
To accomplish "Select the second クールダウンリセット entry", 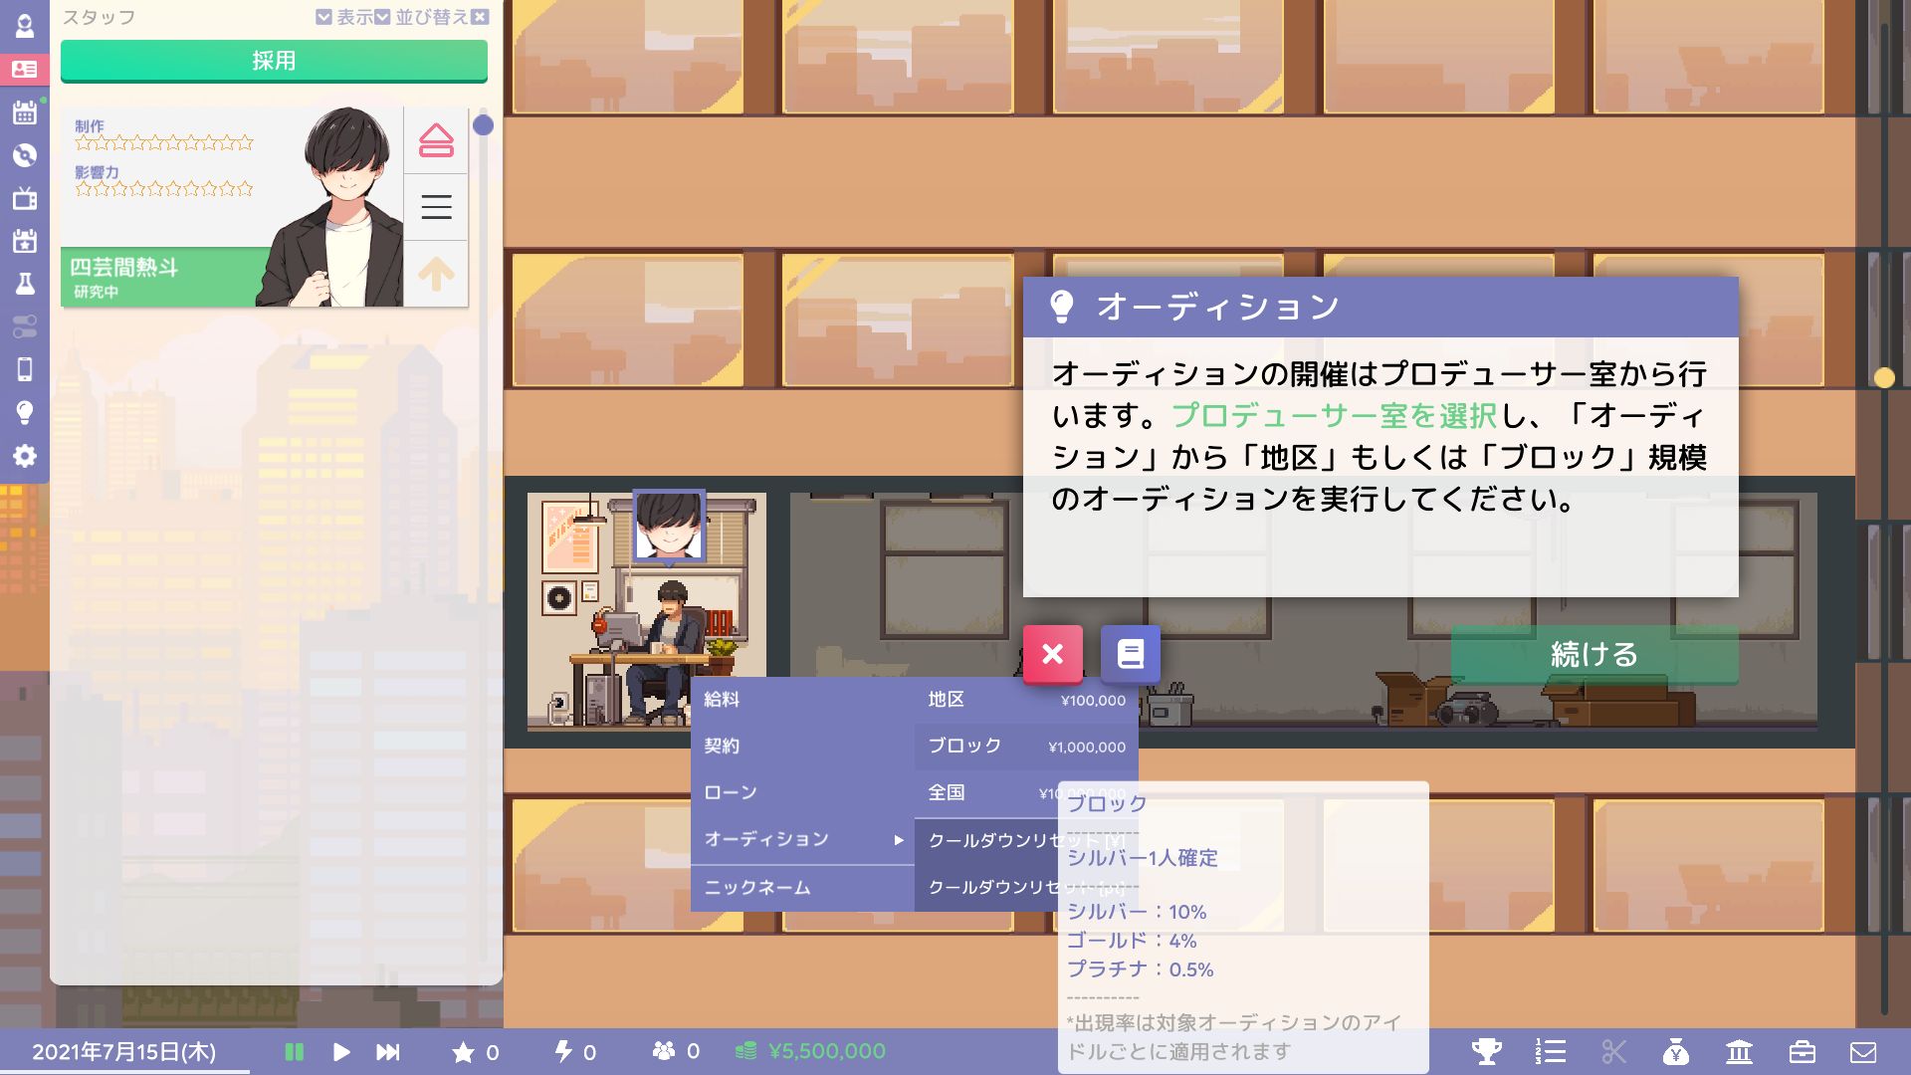I will 1026,887.
